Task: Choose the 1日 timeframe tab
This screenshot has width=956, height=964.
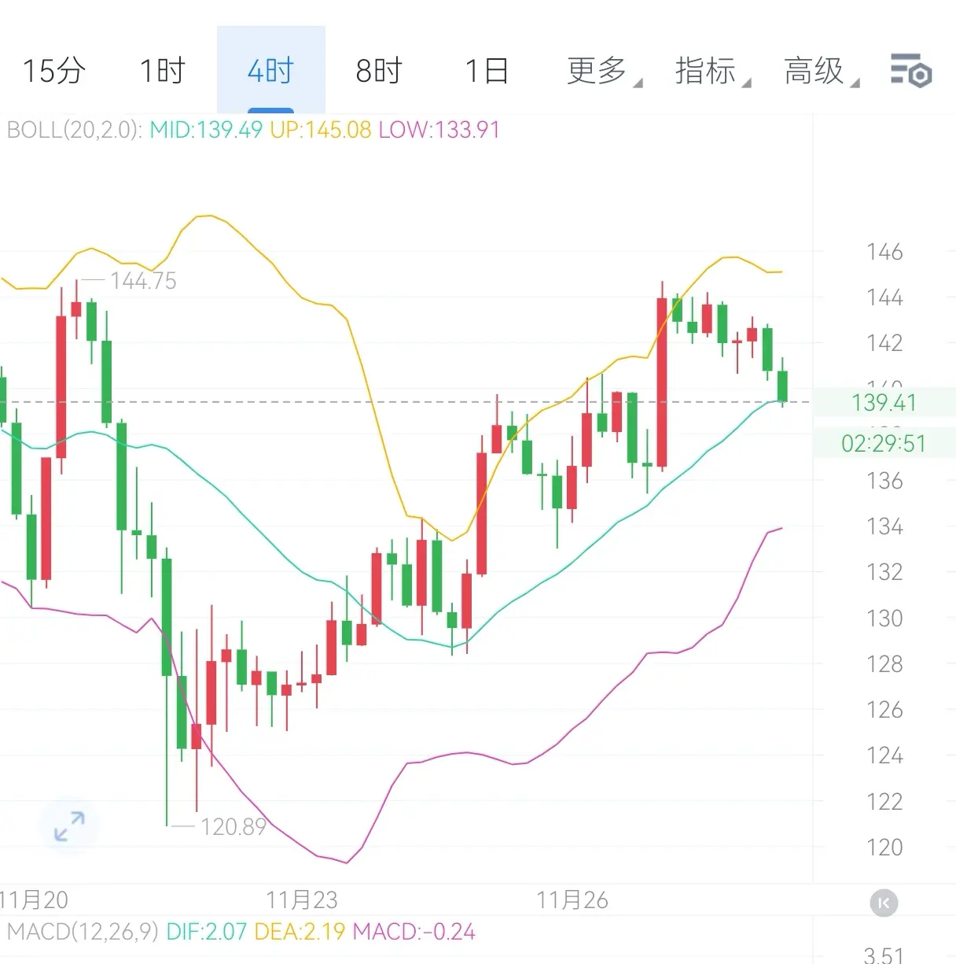Action: click(x=487, y=71)
